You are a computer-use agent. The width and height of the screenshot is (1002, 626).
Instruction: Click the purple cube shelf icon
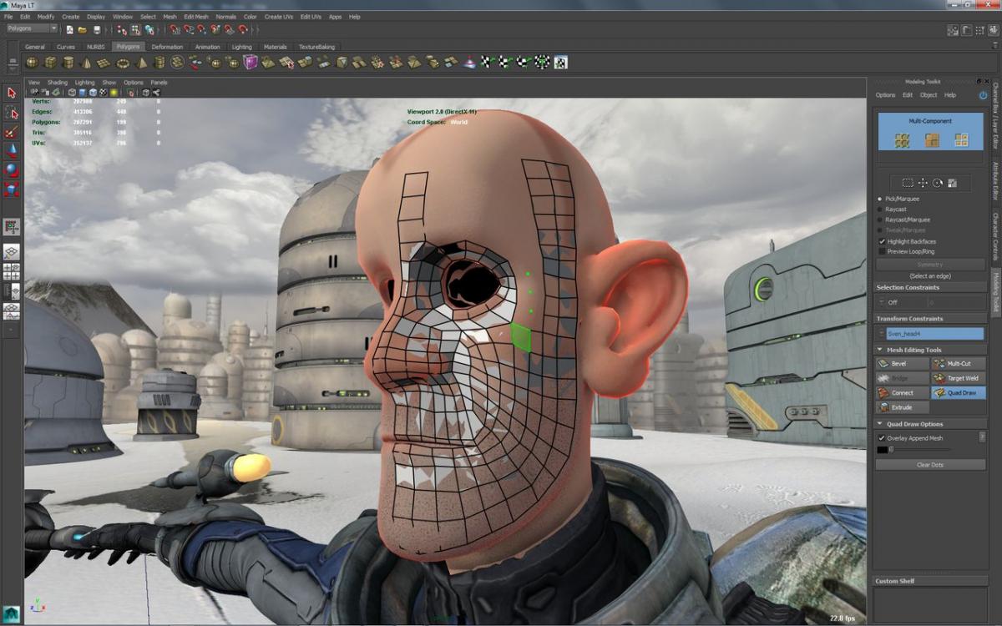point(250,63)
